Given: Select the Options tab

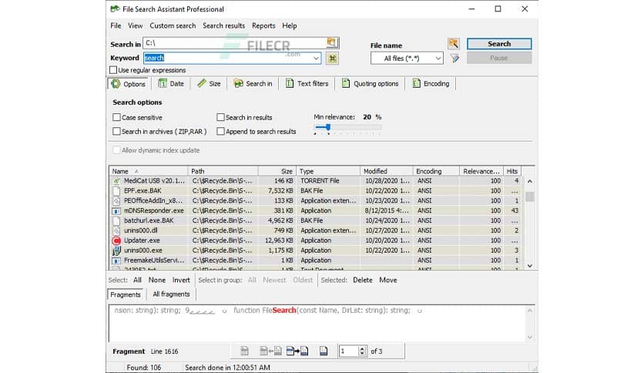Looking at the screenshot, I should click(x=128, y=84).
